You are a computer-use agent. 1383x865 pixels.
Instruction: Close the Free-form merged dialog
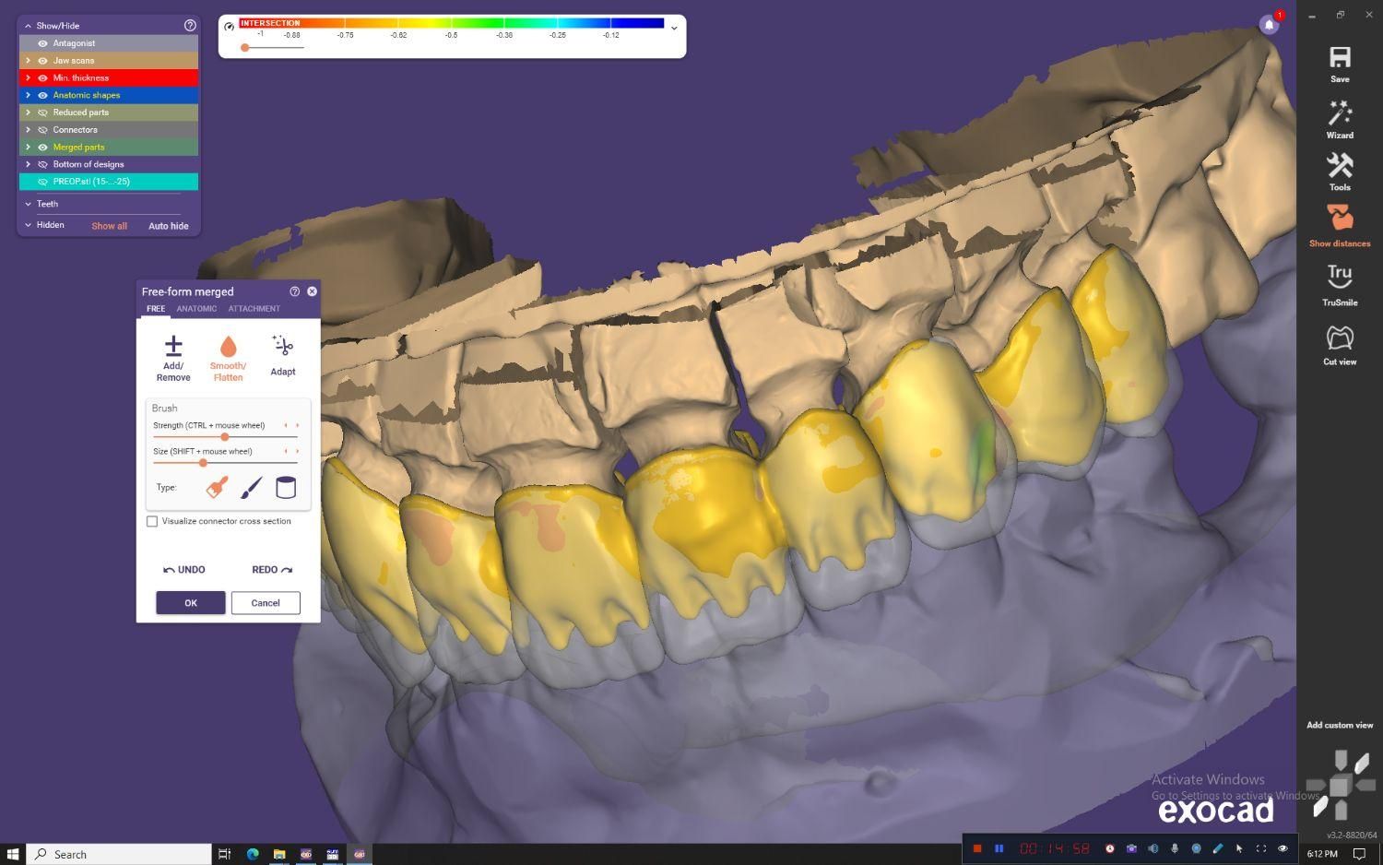coord(312,291)
